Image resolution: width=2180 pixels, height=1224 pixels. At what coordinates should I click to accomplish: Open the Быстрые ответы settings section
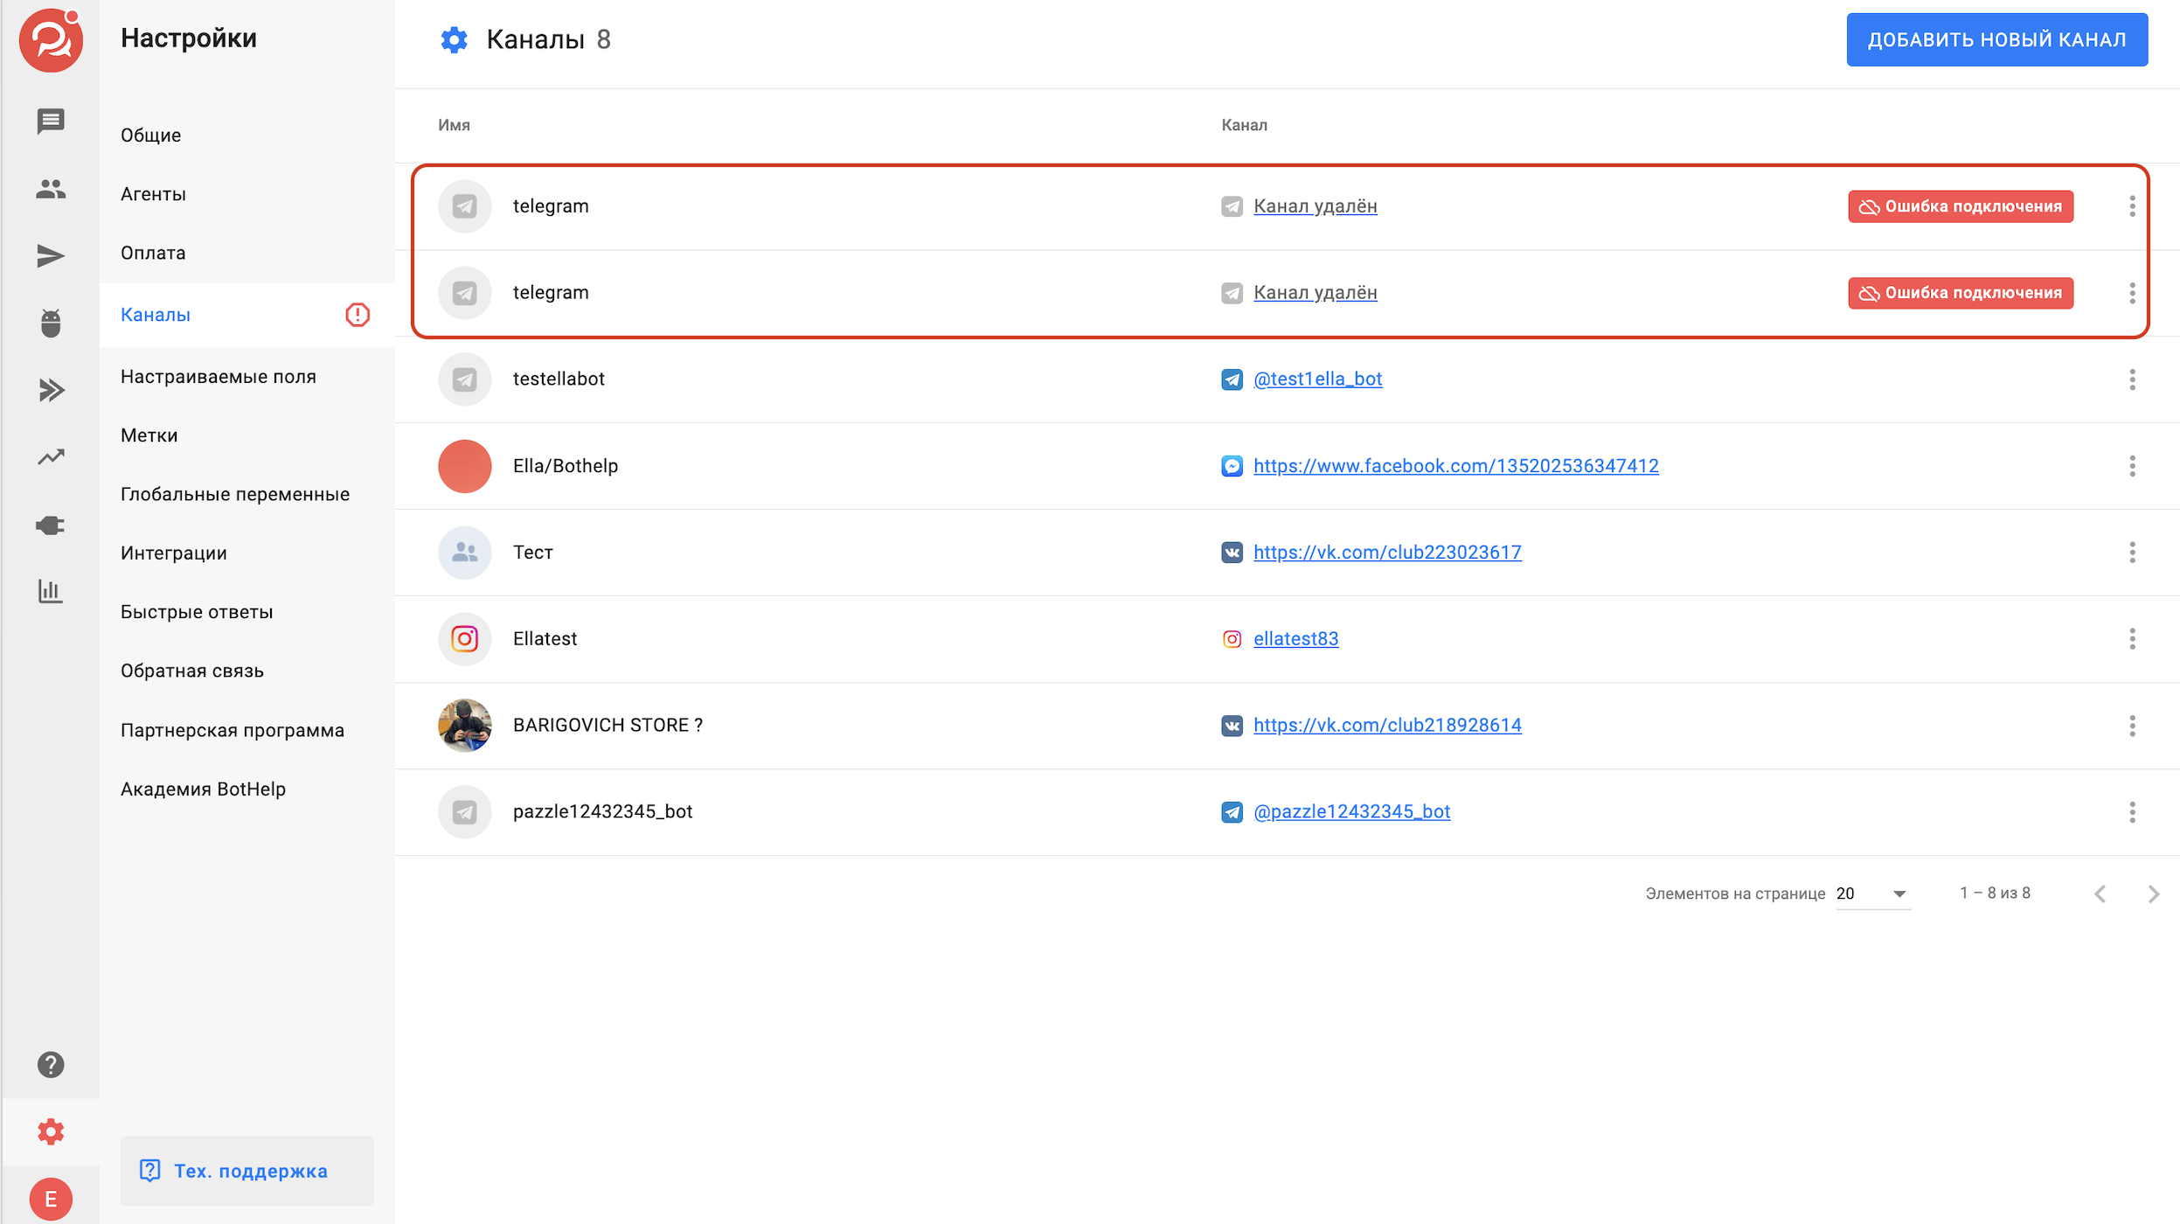(197, 612)
